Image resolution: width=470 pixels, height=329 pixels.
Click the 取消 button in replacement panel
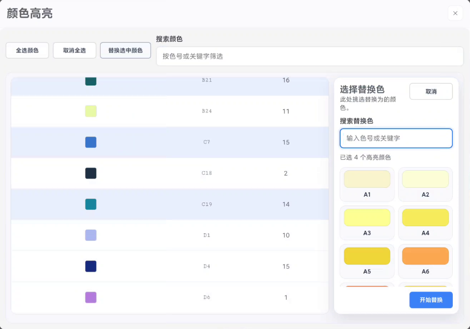(431, 91)
